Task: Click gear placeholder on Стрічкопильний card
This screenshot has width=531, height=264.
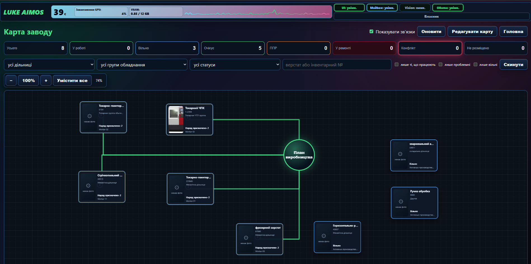Action: pos(88,186)
